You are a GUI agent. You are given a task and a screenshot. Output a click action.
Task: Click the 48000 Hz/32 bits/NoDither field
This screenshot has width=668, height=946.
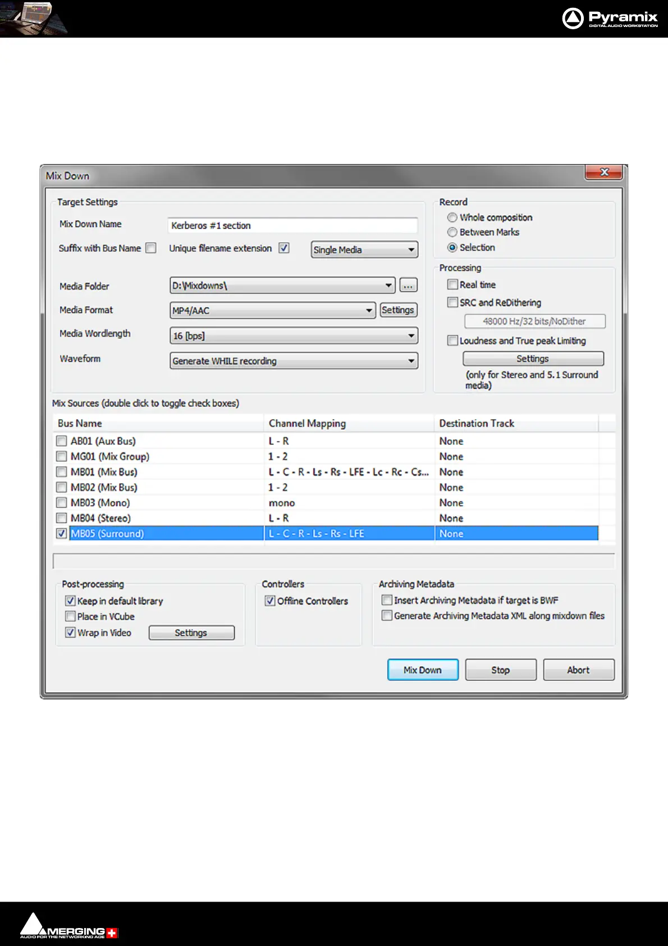[534, 321]
